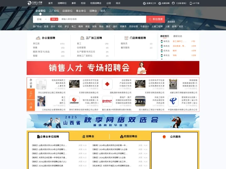Switch to the 店面职位 search tab
This screenshot has width=226, height=169.
point(67,11)
